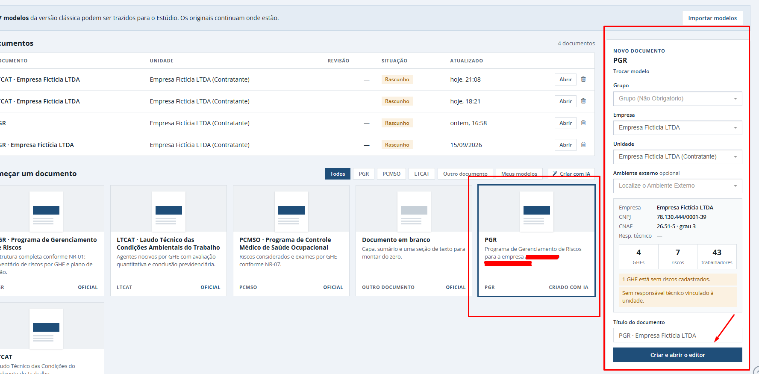Select the PGR filter tab
The image size is (759, 374).
tap(364, 174)
